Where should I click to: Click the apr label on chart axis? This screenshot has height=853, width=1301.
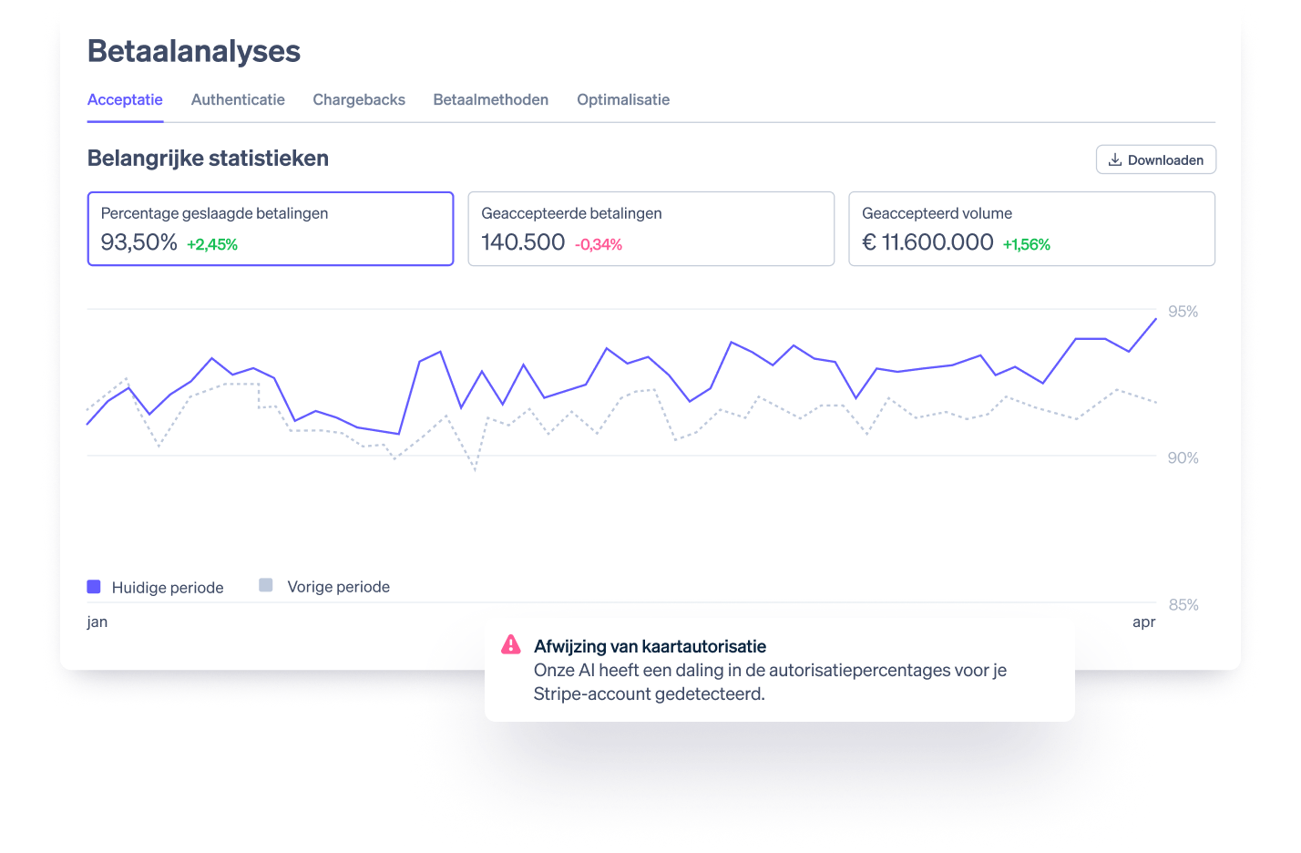1143,622
